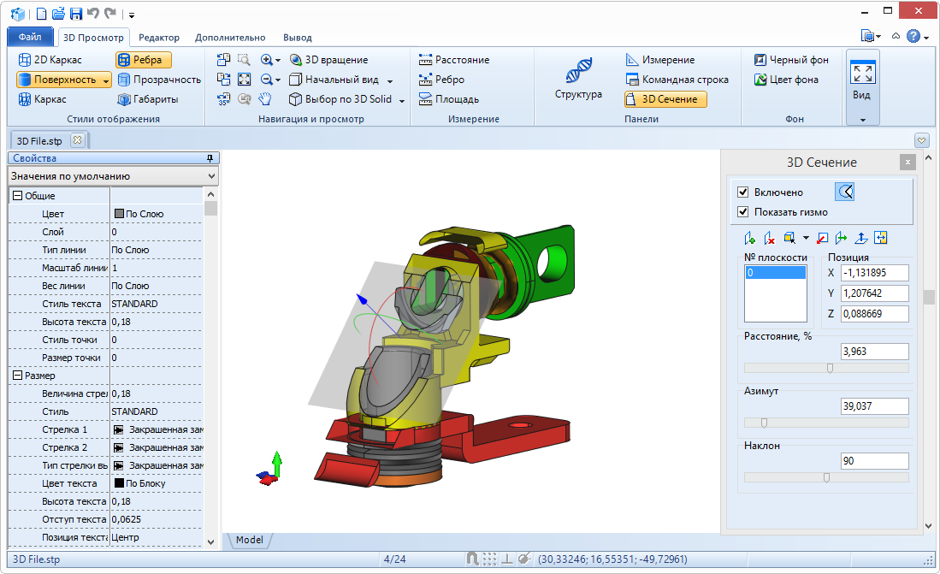The height and width of the screenshot is (574, 940).
Task: Collapse the Общие properties group
Action: tap(16, 196)
